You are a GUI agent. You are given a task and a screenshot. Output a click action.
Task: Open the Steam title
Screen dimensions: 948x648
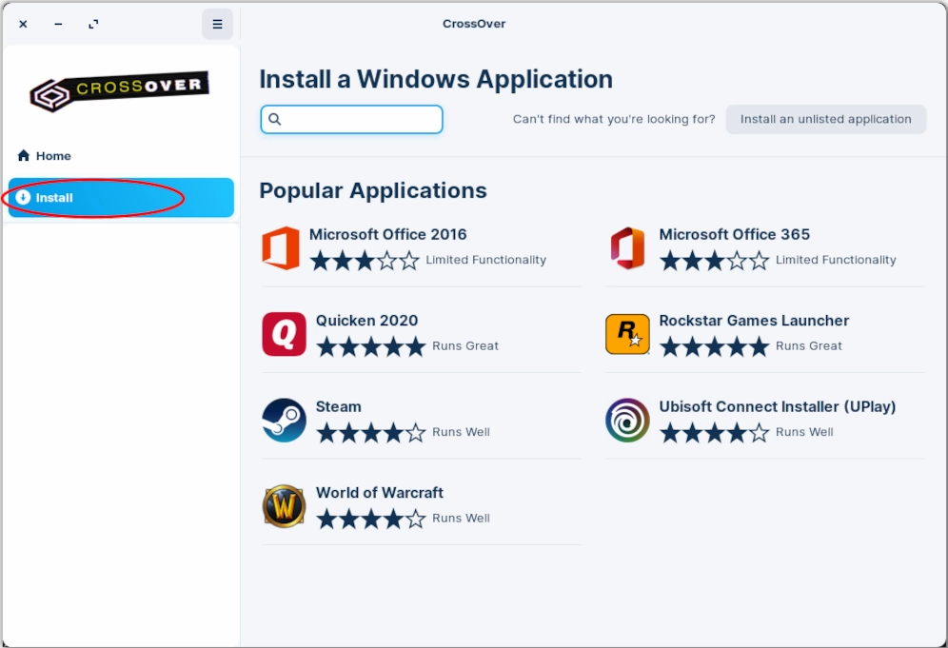click(339, 407)
